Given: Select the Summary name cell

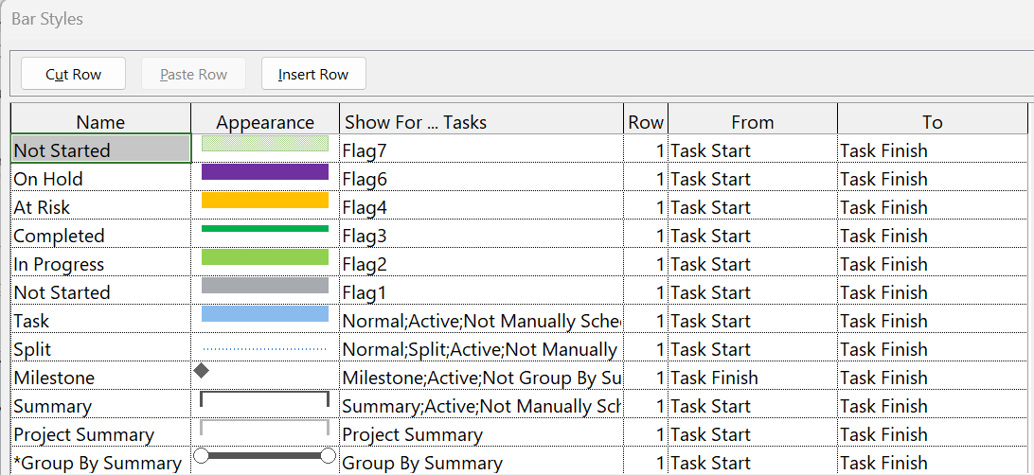Looking at the screenshot, I should [101, 405].
